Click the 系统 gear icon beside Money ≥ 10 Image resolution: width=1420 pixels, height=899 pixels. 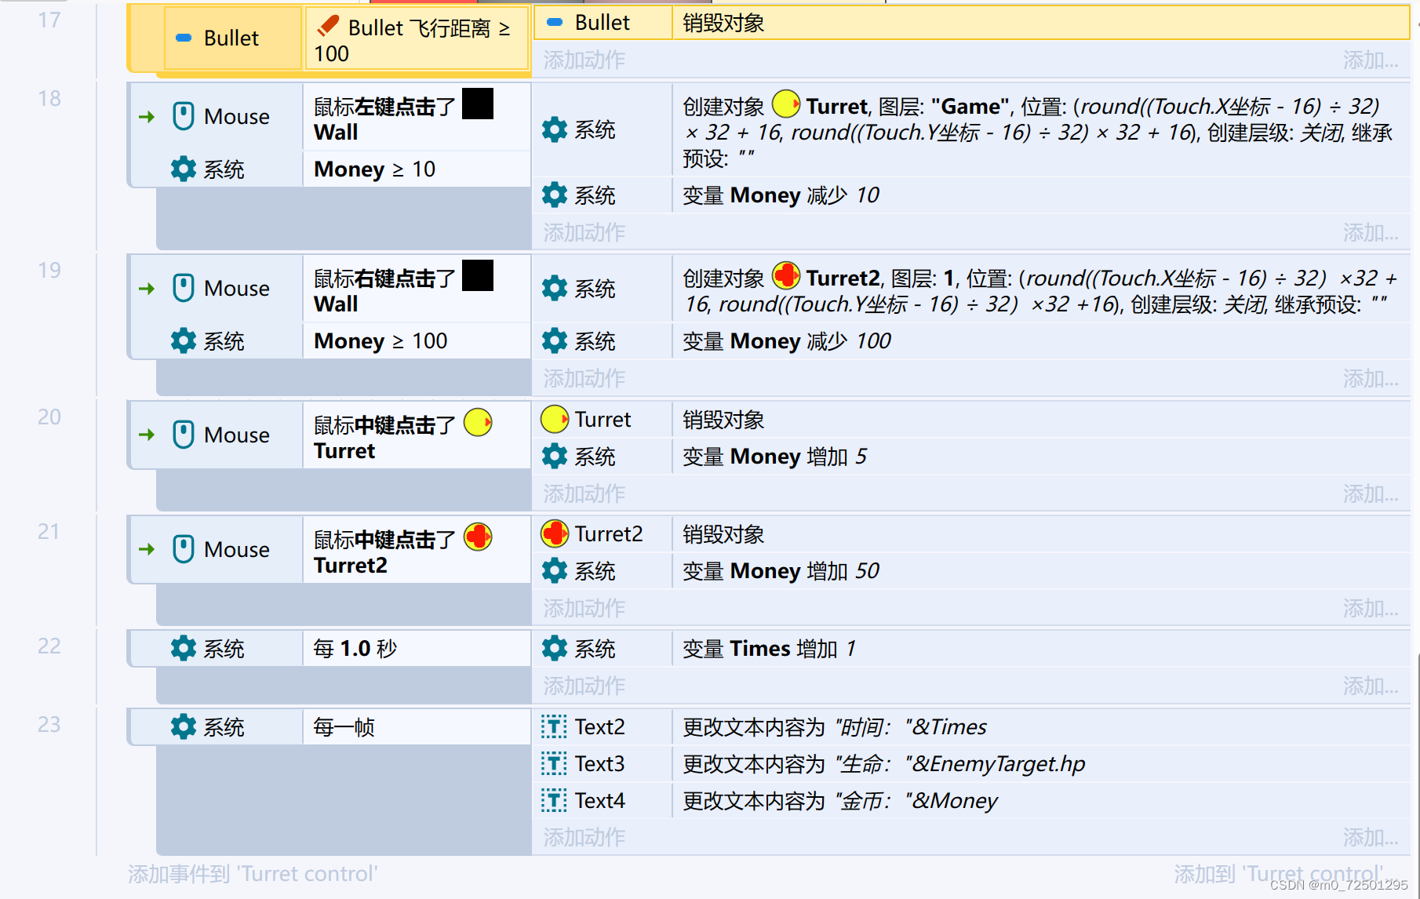(183, 169)
